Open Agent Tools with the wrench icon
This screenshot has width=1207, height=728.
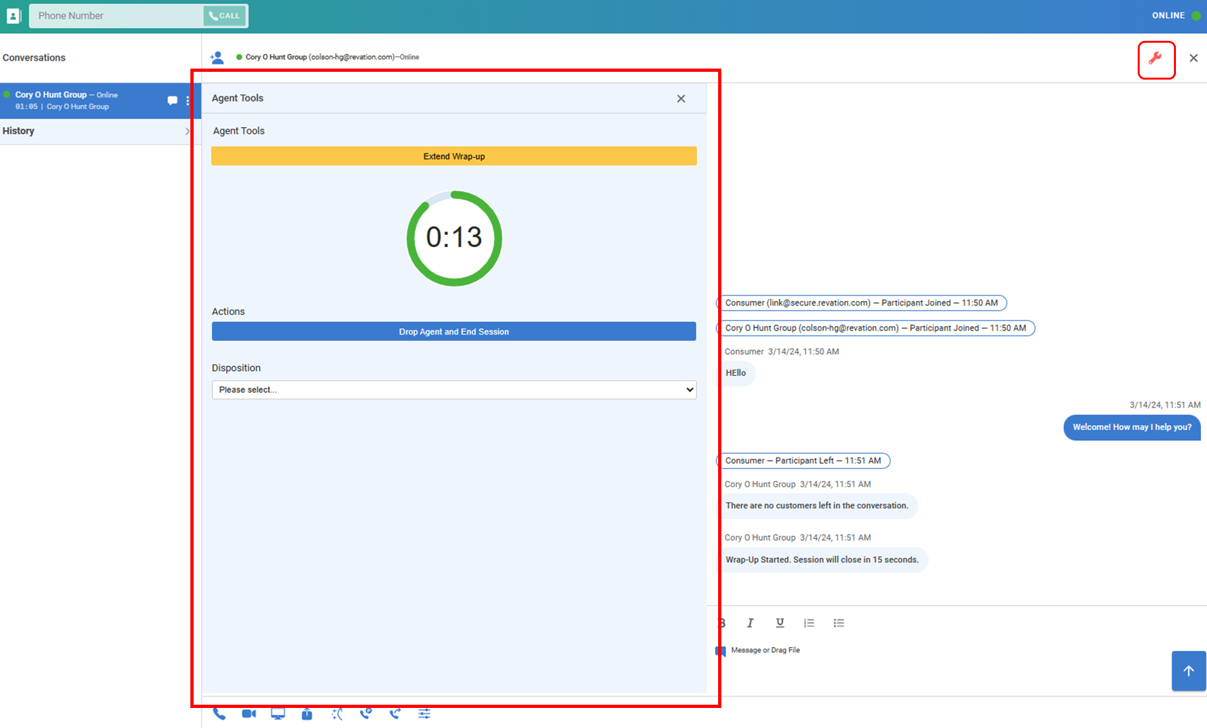point(1156,59)
